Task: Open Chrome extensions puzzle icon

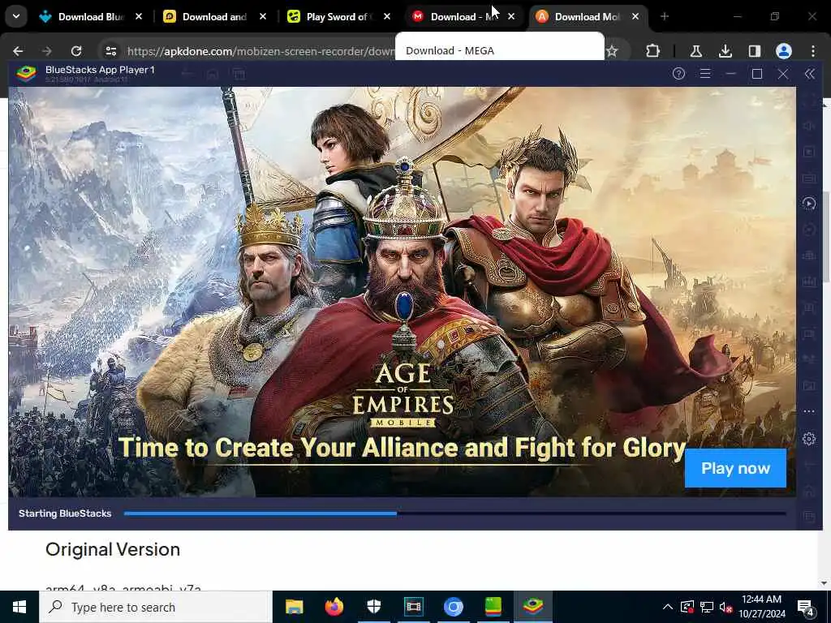Action: 653,51
